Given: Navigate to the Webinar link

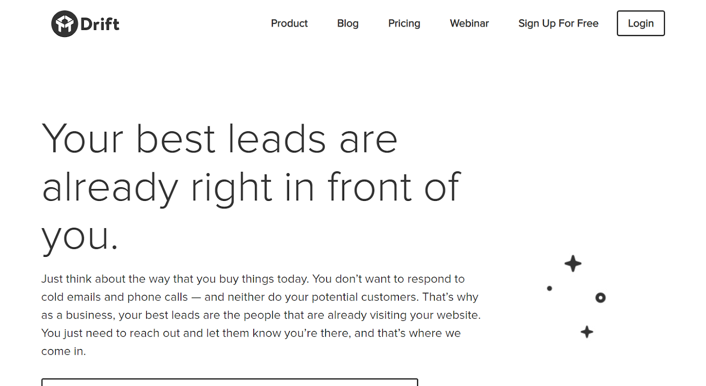Looking at the screenshot, I should click(469, 23).
